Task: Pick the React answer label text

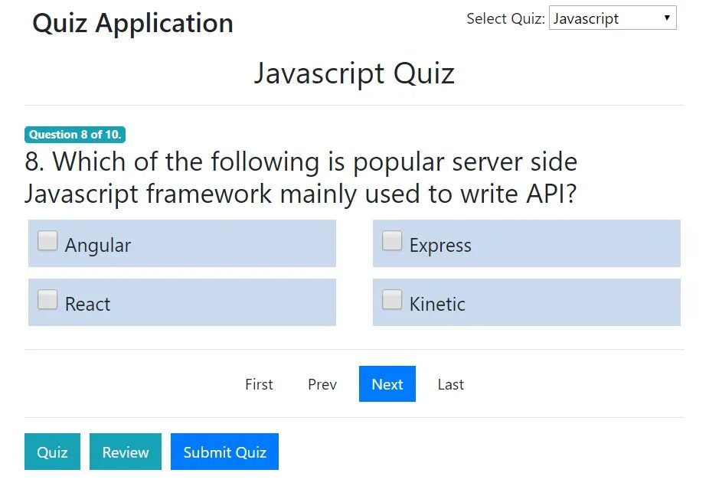Action: pos(88,305)
